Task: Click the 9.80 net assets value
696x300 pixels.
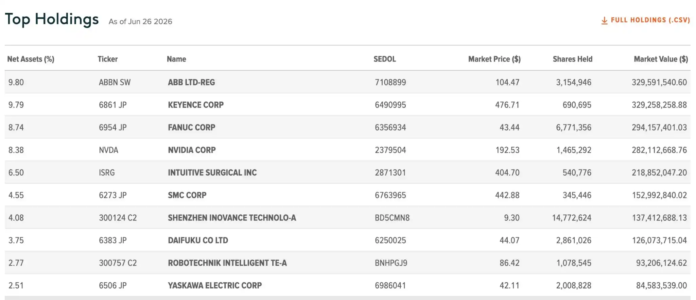Action: pos(16,82)
